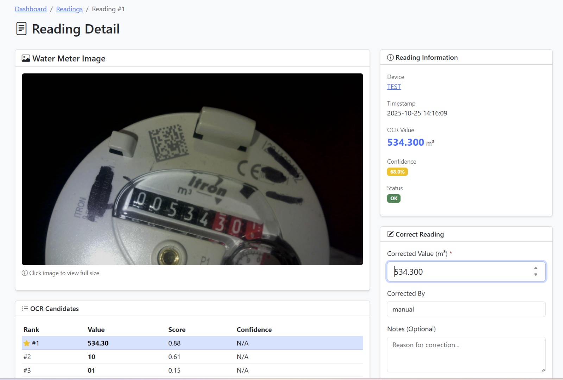Click the yellow 68.0% confidence badge
The width and height of the screenshot is (563, 380).
pos(397,172)
